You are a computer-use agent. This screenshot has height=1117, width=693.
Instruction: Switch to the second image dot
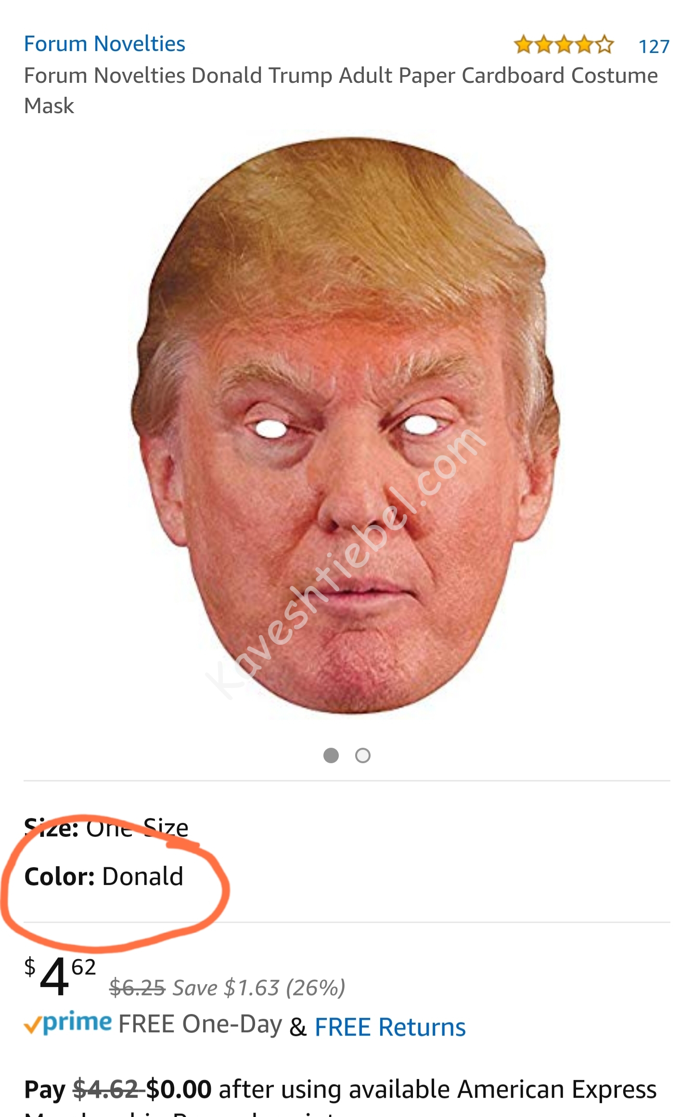tap(363, 755)
